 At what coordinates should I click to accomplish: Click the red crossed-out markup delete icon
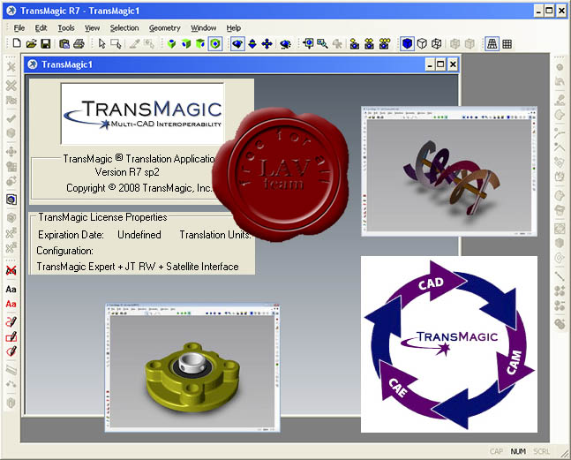(11, 270)
